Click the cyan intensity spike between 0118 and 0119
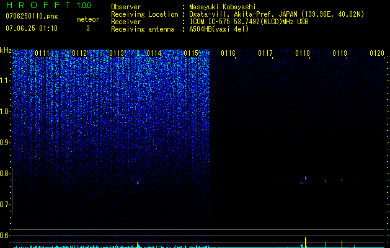The height and width of the screenshot is (248, 390). (x=326, y=245)
